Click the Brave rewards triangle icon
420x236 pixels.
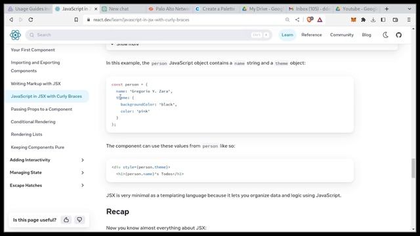[x=320, y=20]
